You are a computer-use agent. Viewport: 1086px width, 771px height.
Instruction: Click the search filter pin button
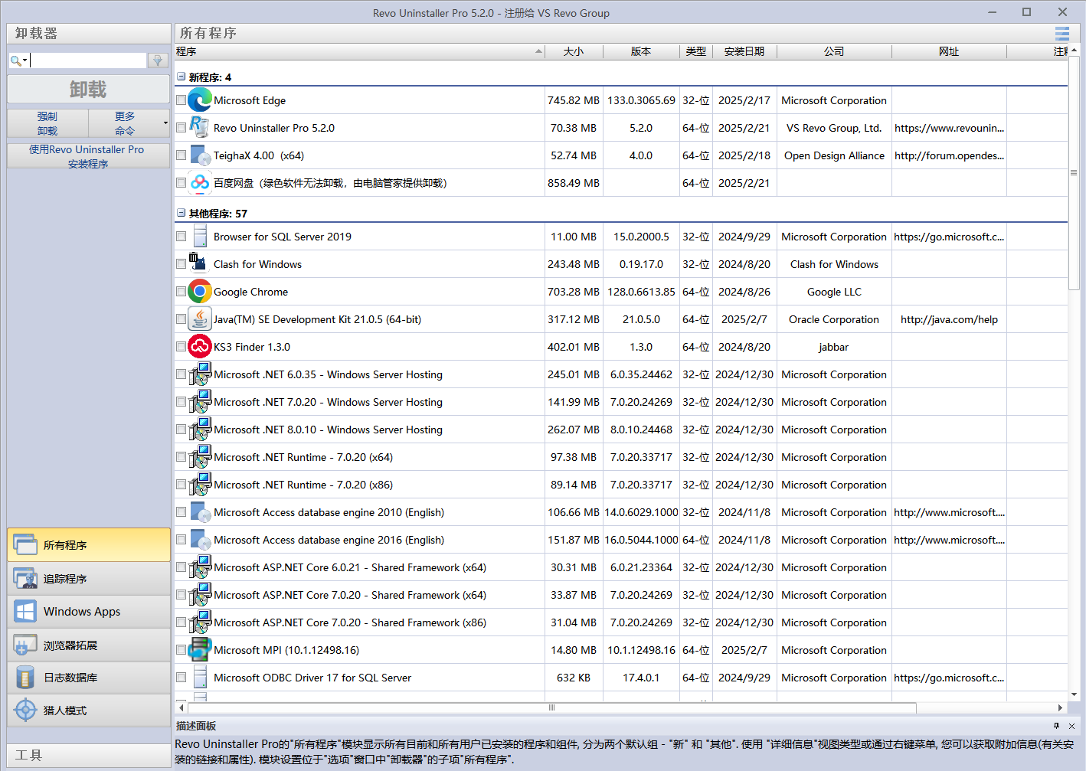(158, 60)
